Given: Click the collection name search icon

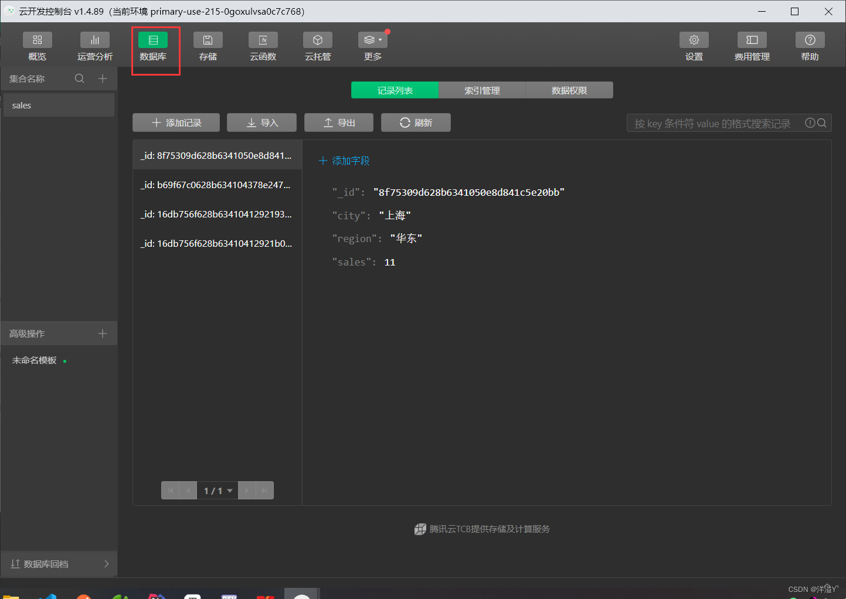Looking at the screenshot, I should [x=80, y=79].
